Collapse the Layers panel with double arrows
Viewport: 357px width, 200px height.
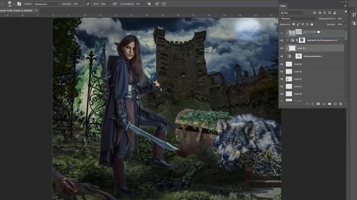coord(342,2)
